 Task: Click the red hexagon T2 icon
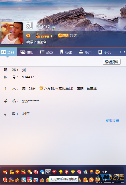pos(5,180)
